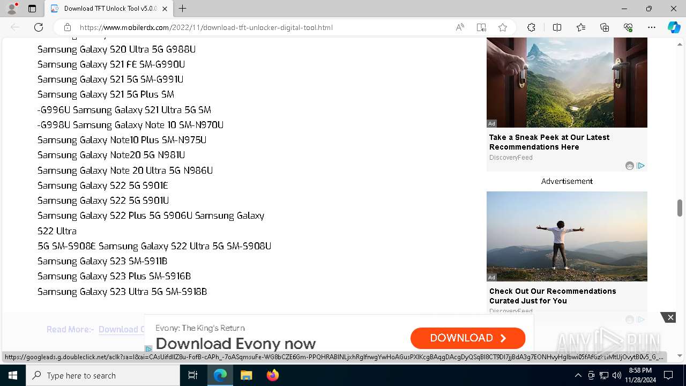686x386 pixels.
Task: Click the AdChoices icon under first ad
Action: coord(640,166)
